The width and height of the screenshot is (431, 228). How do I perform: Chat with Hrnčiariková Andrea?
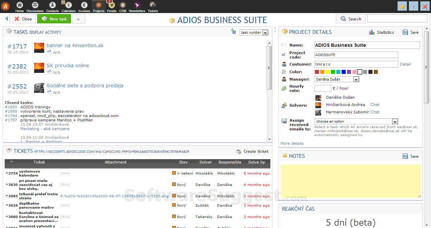(375, 105)
